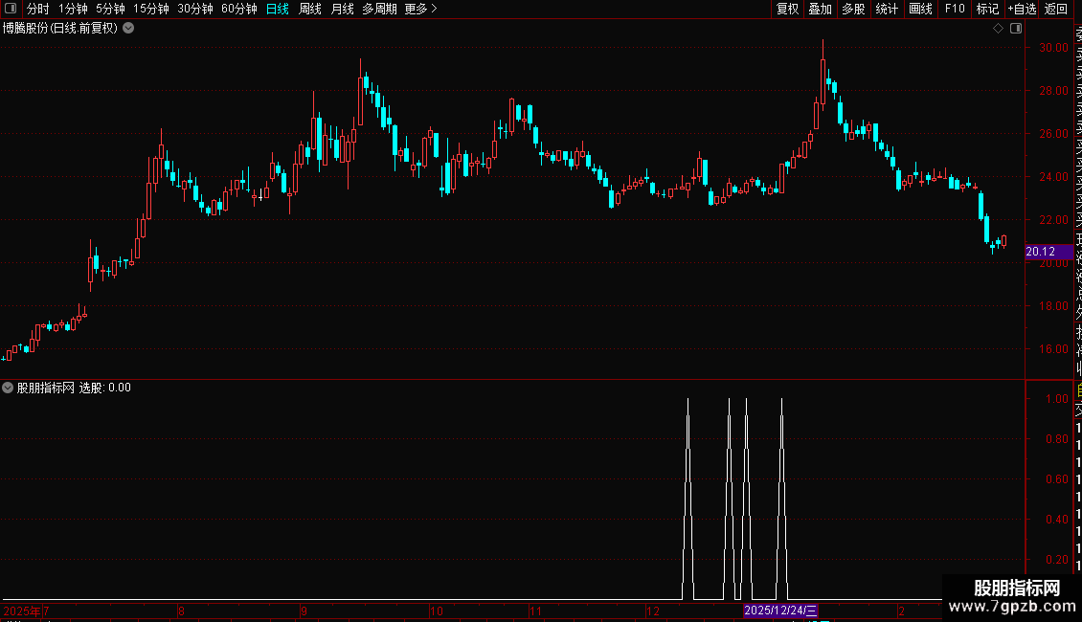Add stock via +自选 button

click(1022, 9)
